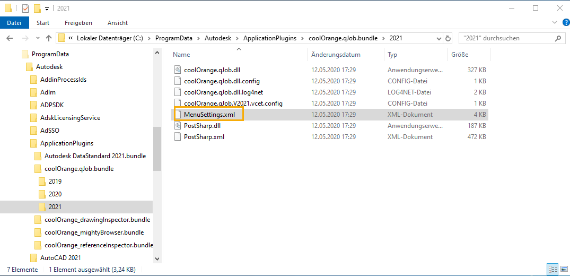Viewport: 570px width, 276px height.
Task: Open Explorer help question mark
Action: pos(563,23)
